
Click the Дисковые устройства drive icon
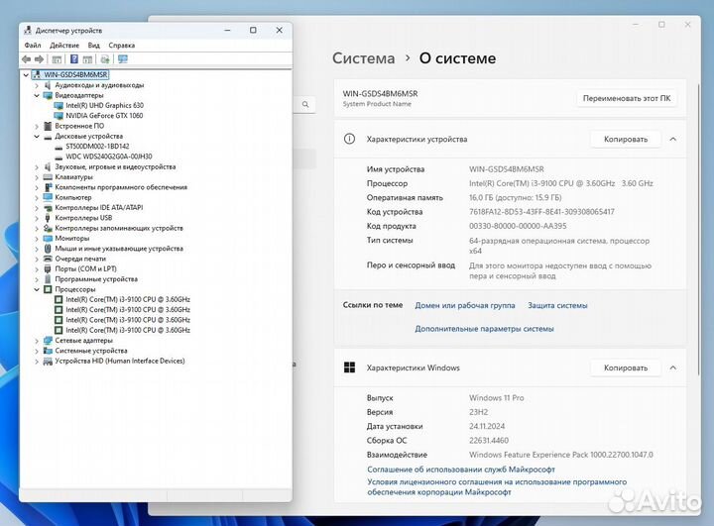[48, 137]
